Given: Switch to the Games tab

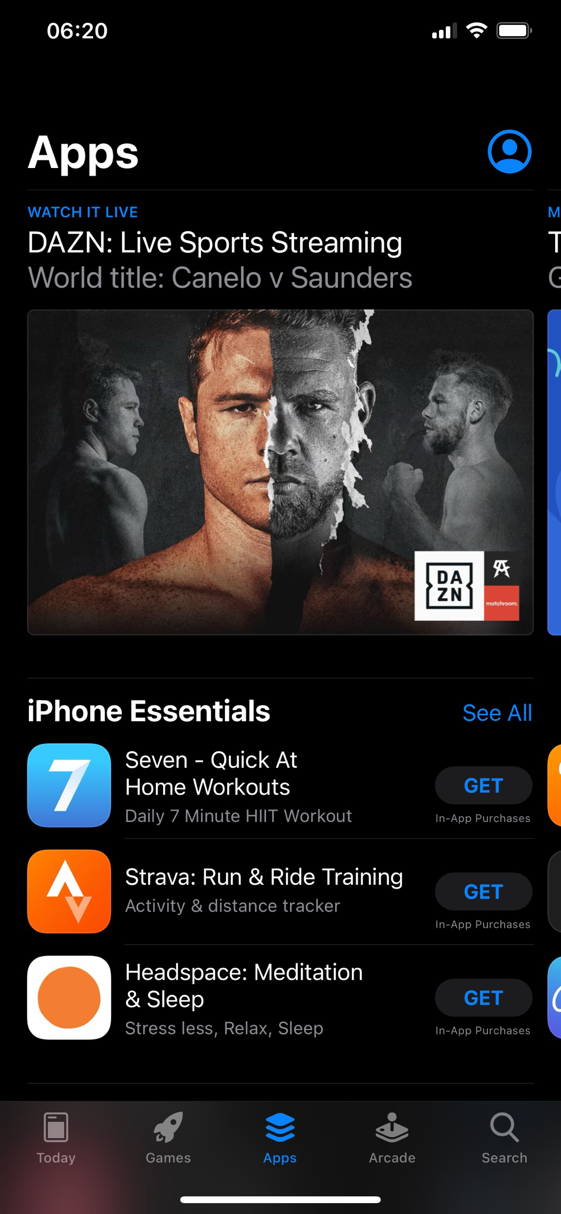Looking at the screenshot, I should pyautogui.click(x=168, y=1138).
